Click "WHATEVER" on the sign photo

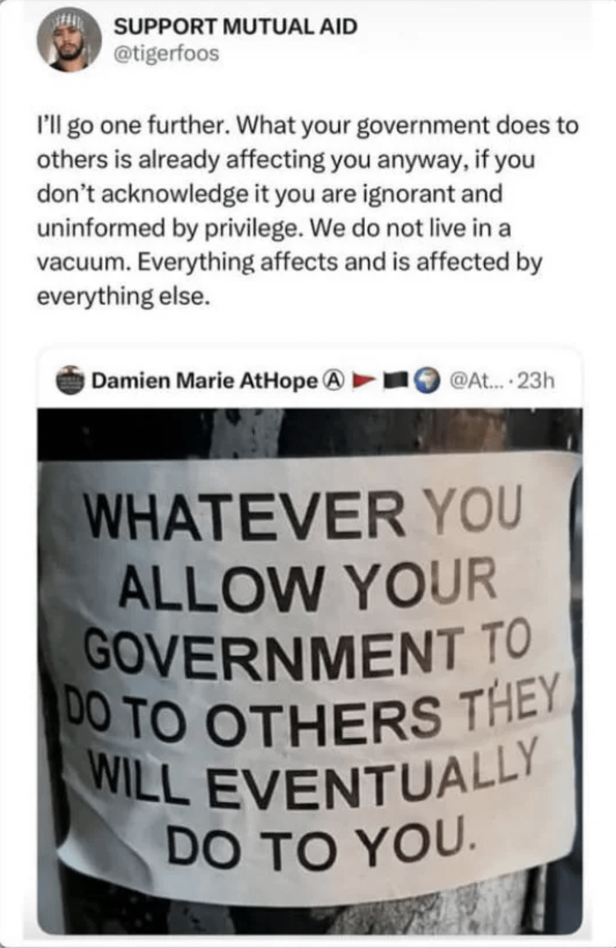click(x=245, y=517)
